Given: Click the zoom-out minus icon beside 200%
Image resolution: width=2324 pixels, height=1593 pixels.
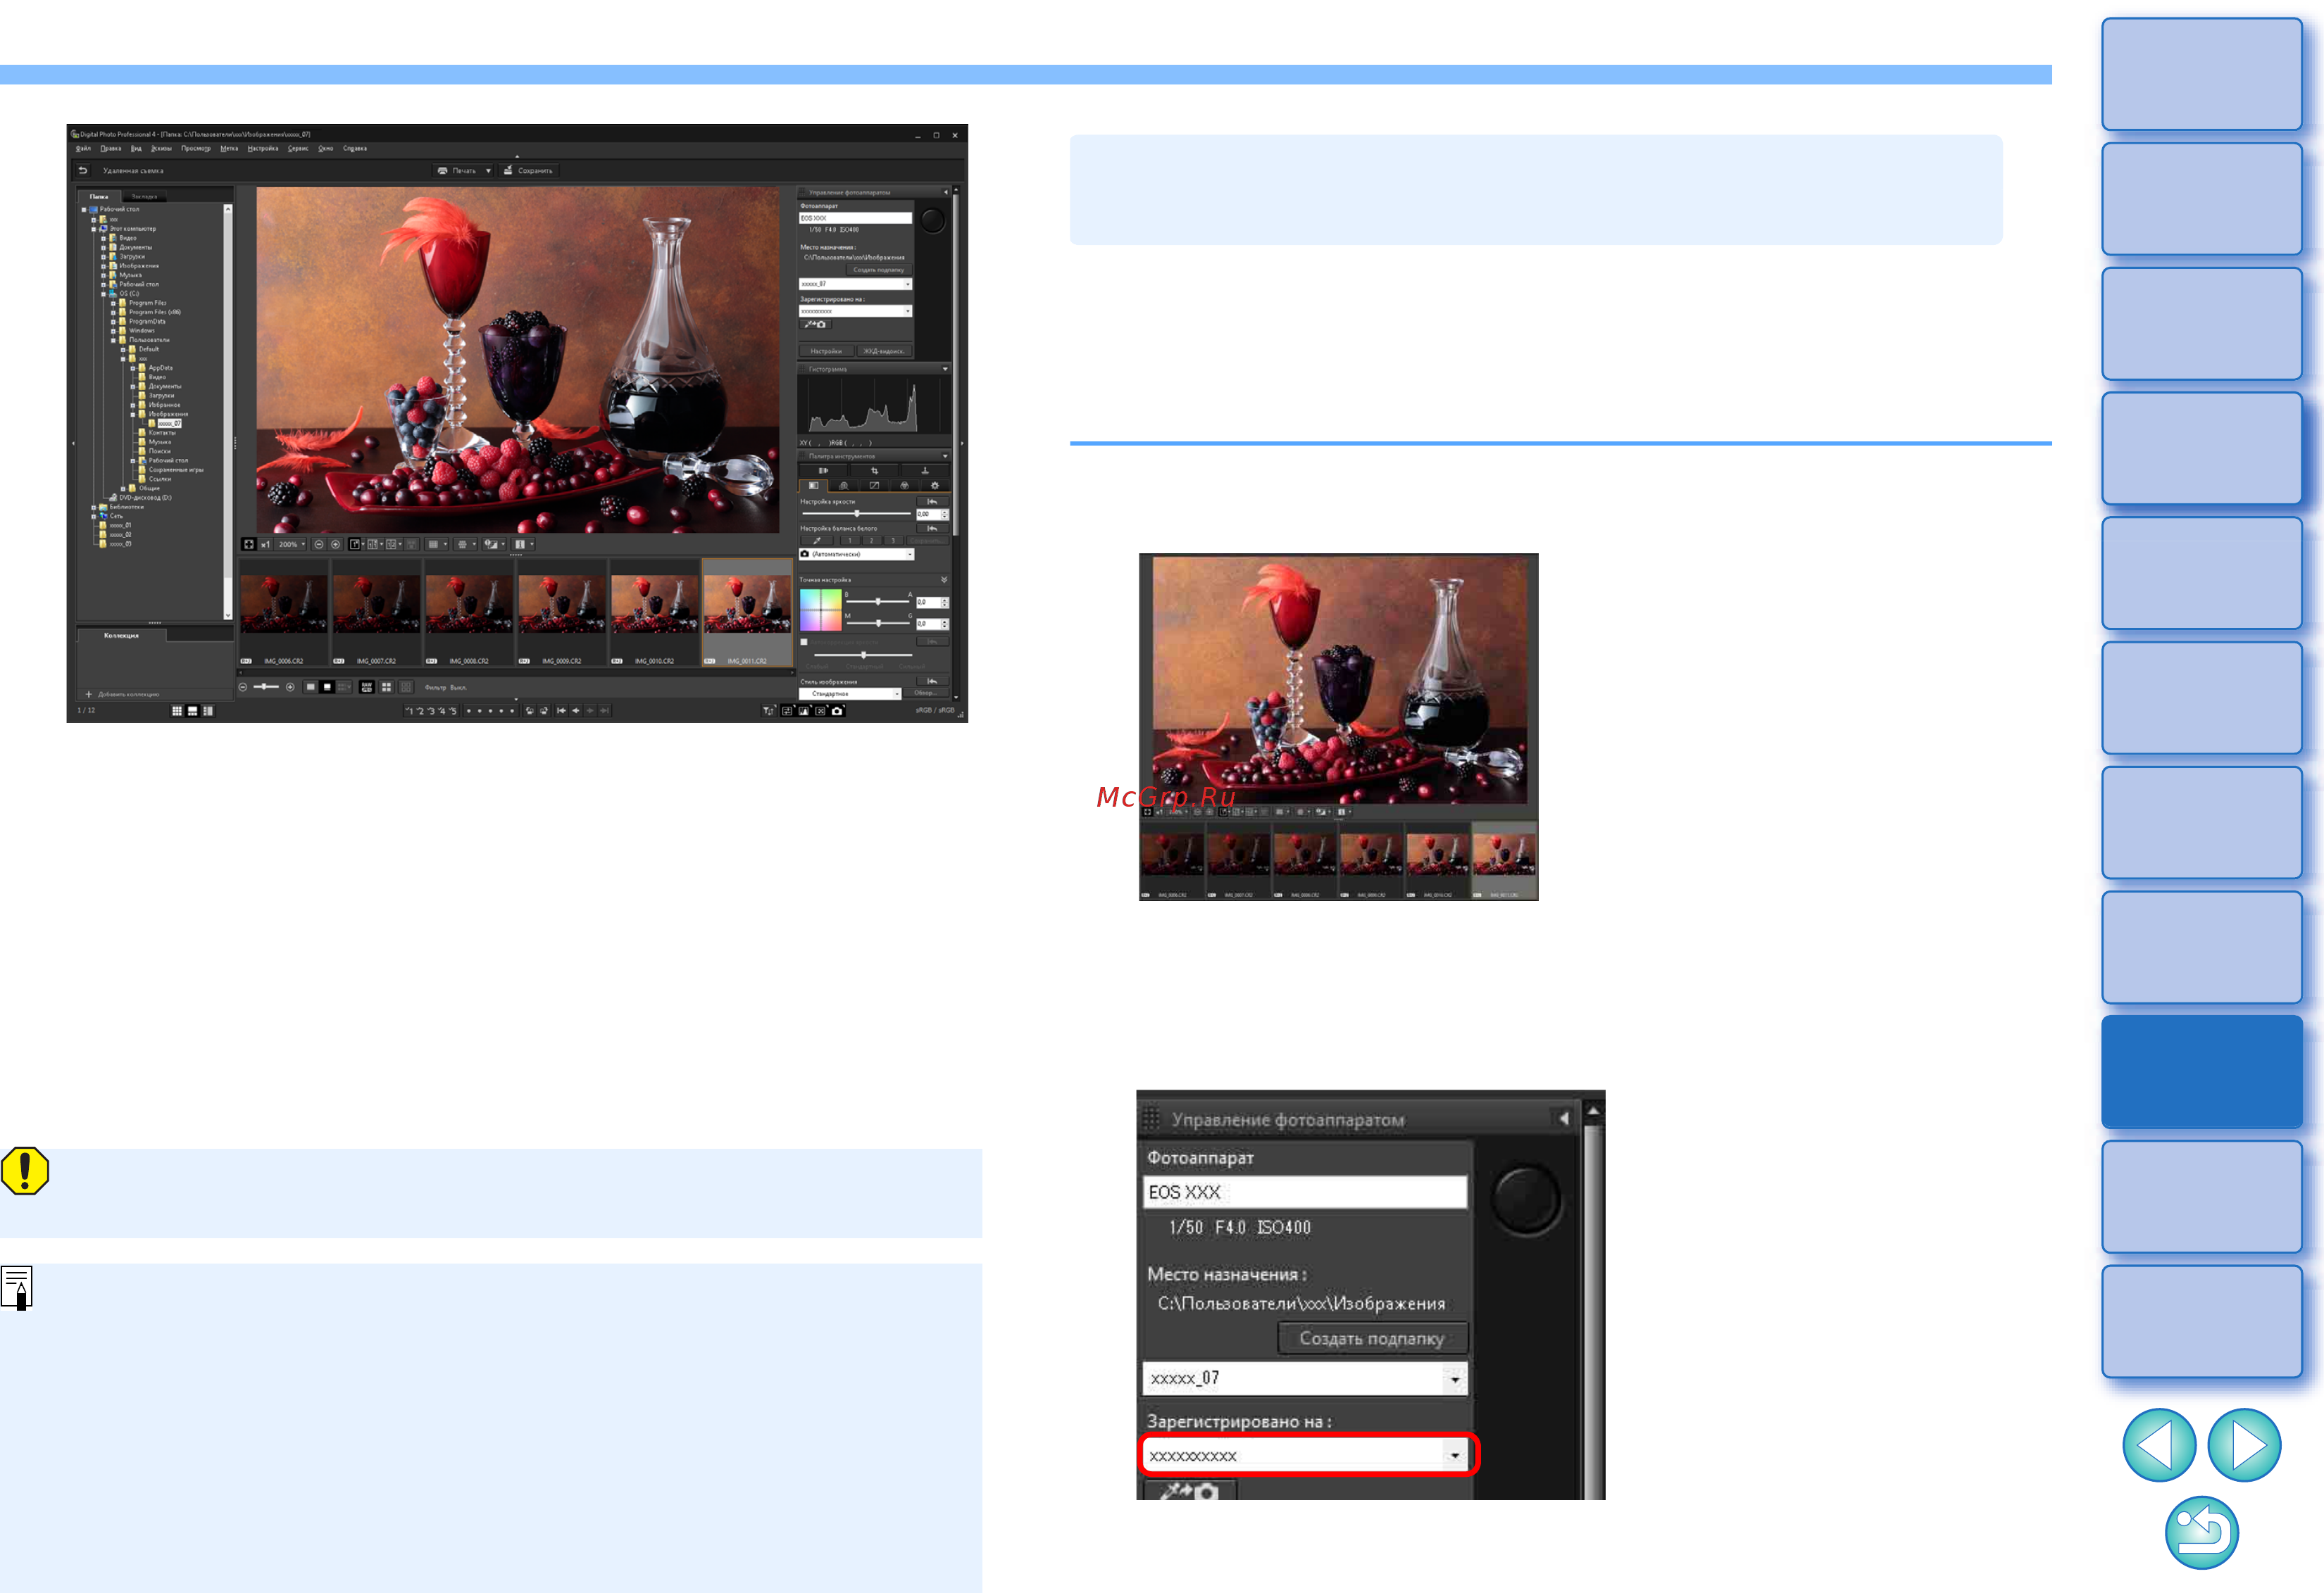Looking at the screenshot, I should coord(319,545).
